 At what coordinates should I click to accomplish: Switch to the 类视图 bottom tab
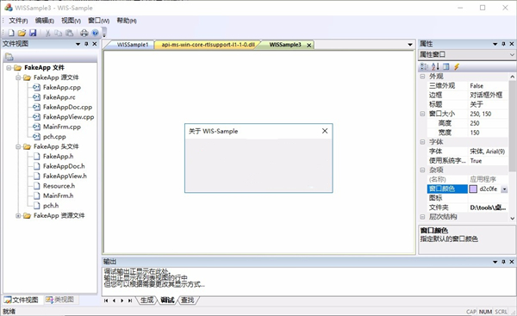(59, 300)
